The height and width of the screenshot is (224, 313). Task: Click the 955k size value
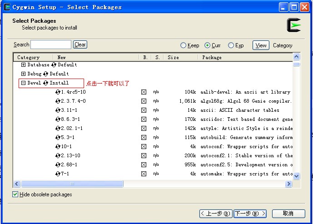190,164
